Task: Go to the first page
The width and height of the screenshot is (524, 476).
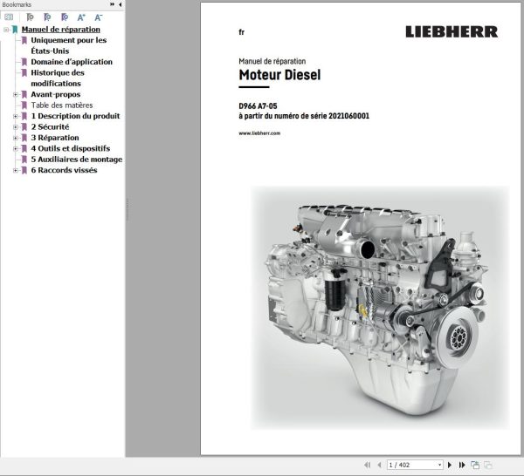Action: 368,465
